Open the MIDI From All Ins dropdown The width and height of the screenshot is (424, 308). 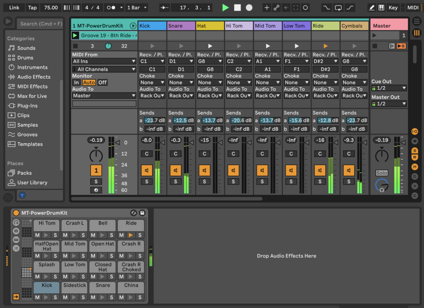pyautogui.click(x=104, y=61)
